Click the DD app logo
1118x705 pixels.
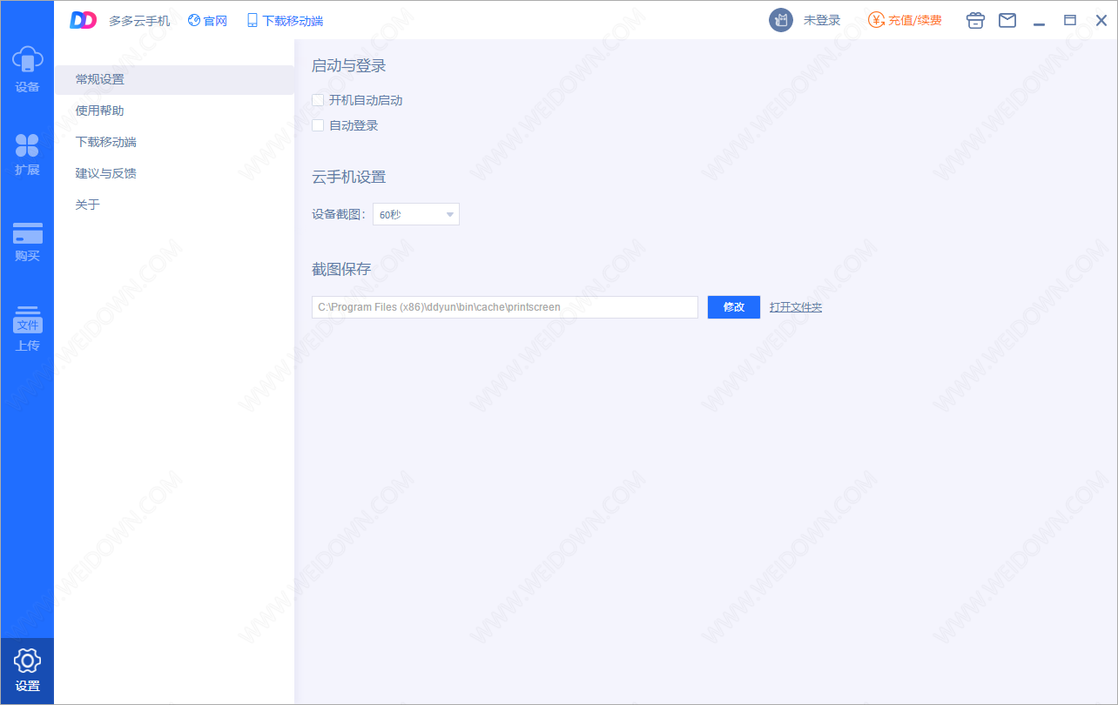pos(84,20)
